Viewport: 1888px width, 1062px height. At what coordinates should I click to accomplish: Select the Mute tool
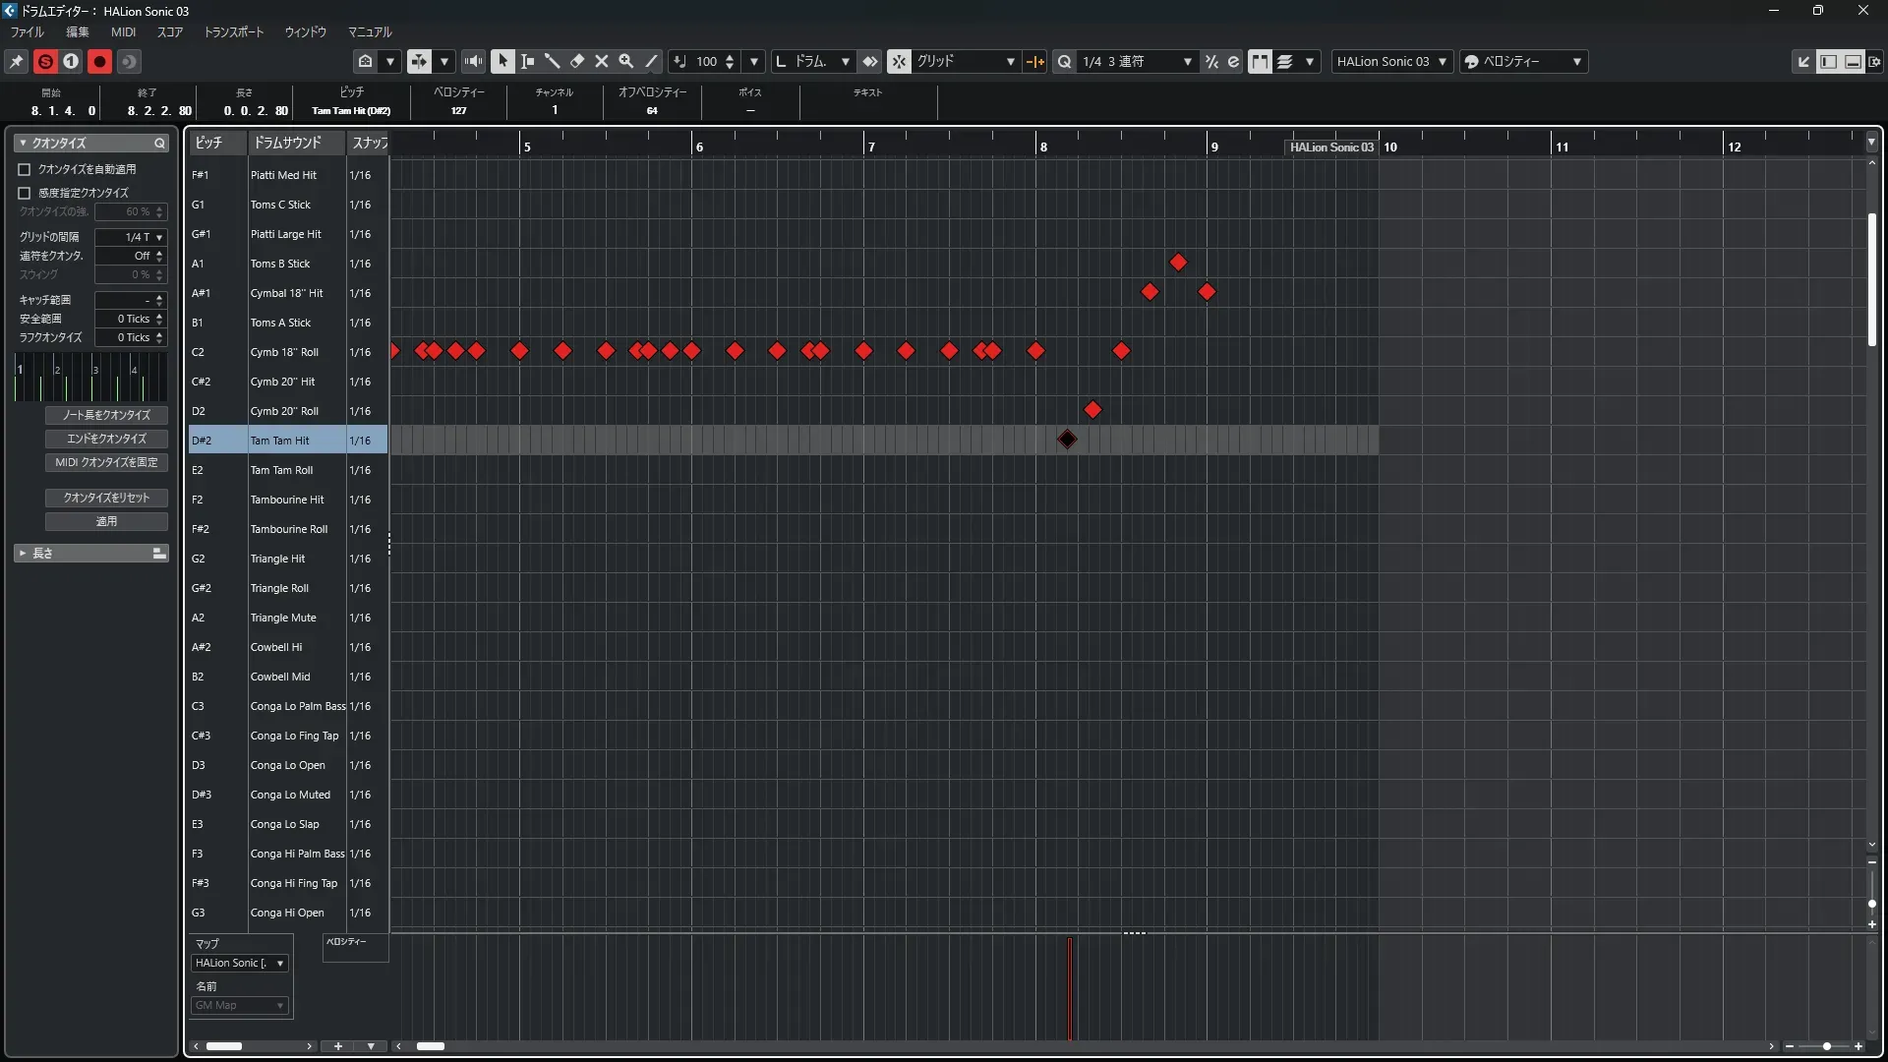click(602, 61)
